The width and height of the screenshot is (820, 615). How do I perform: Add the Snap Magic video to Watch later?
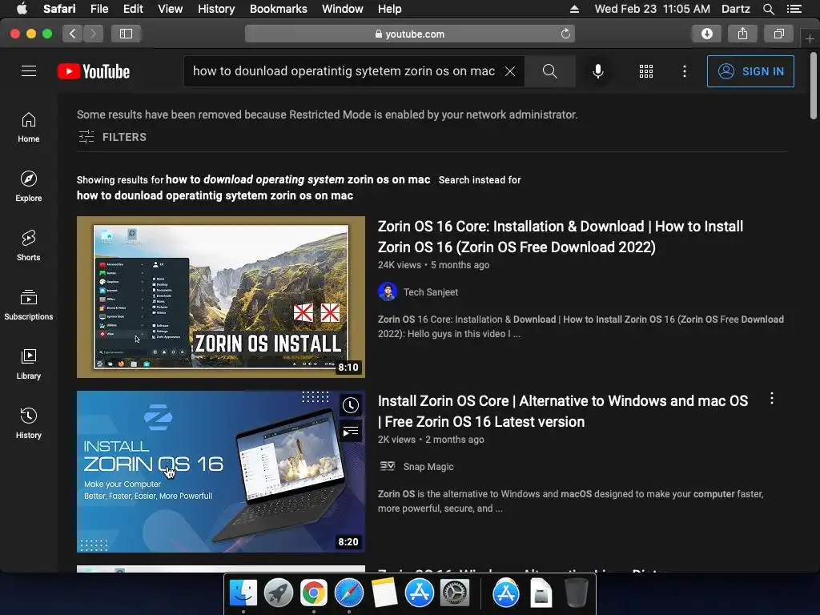351,405
